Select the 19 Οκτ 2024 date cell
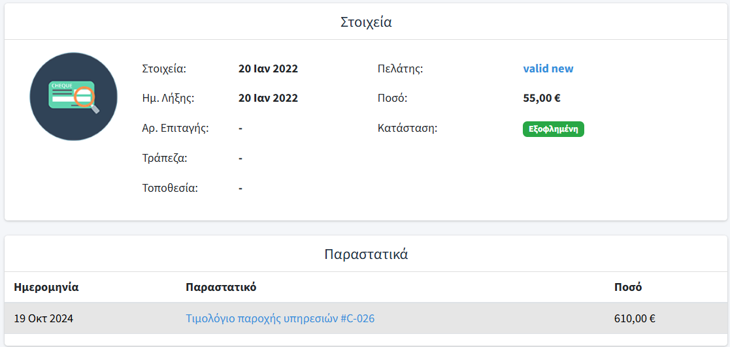 pyautogui.click(x=44, y=319)
